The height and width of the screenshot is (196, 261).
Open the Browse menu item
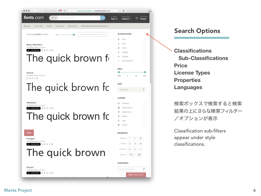pos(27,26)
